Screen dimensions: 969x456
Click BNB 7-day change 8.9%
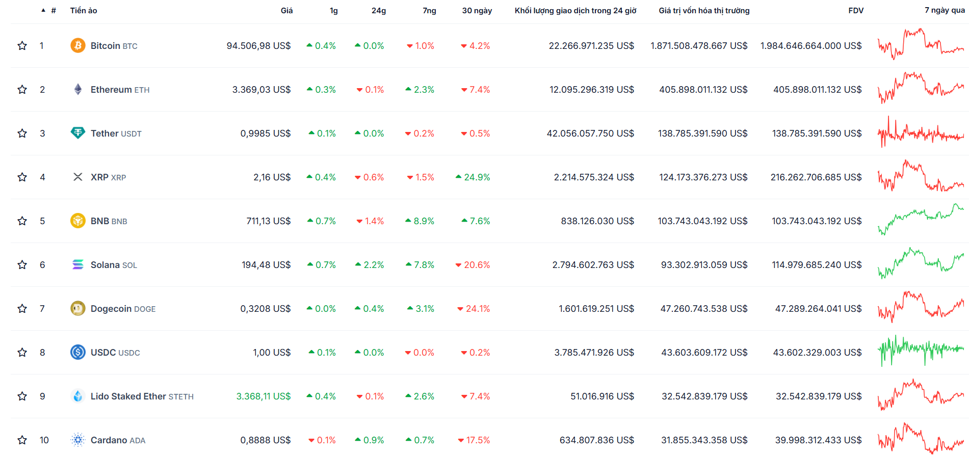click(420, 221)
